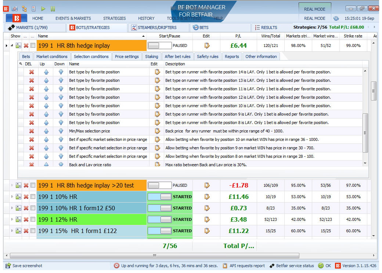Viewport: 382px width, 273px height.
Task: Open the Market conditions tab
Action: click(52, 57)
